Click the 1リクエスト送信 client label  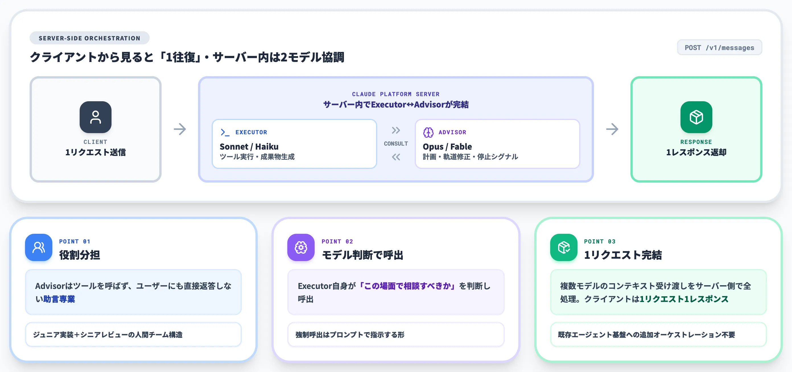coord(95,152)
